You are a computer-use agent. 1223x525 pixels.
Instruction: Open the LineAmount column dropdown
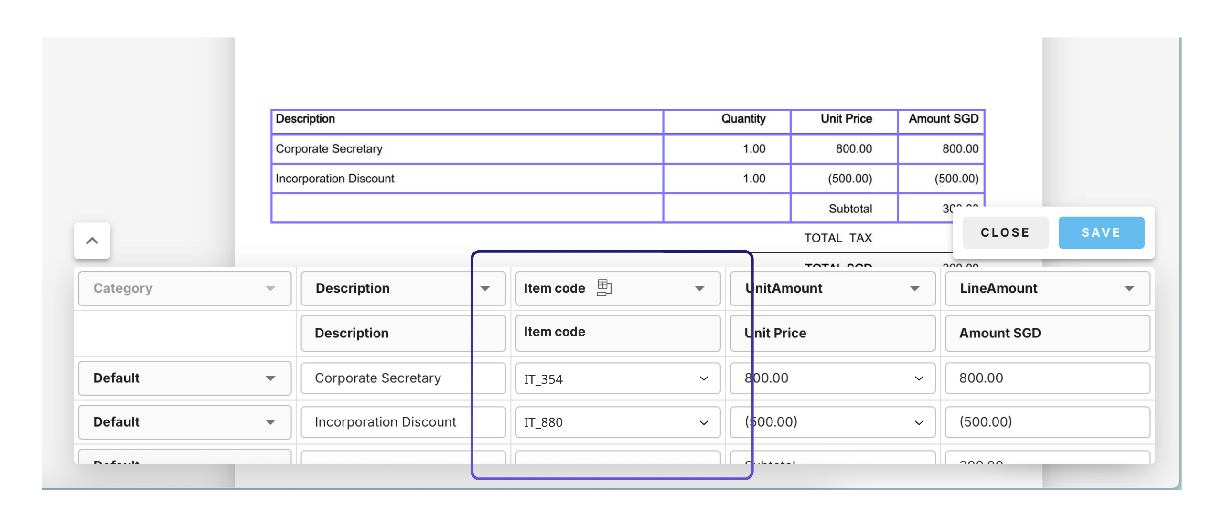(1047, 288)
